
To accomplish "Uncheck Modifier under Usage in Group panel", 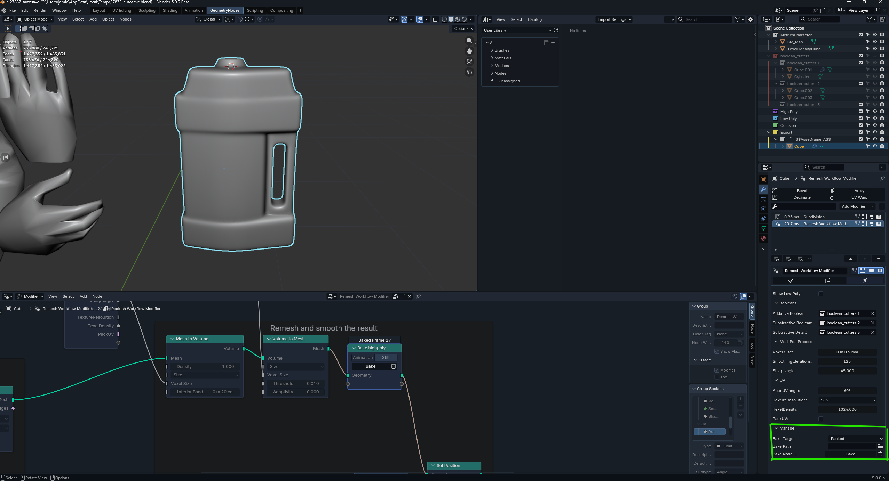I will (717, 370).
